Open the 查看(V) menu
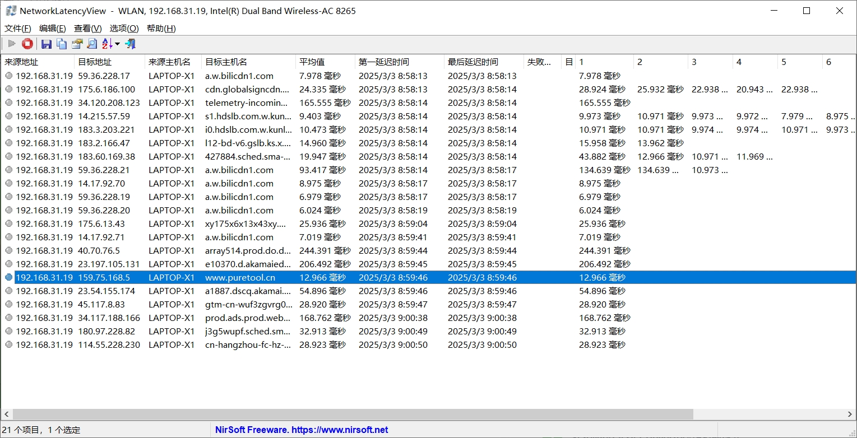857x438 pixels. (x=87, y=28)
